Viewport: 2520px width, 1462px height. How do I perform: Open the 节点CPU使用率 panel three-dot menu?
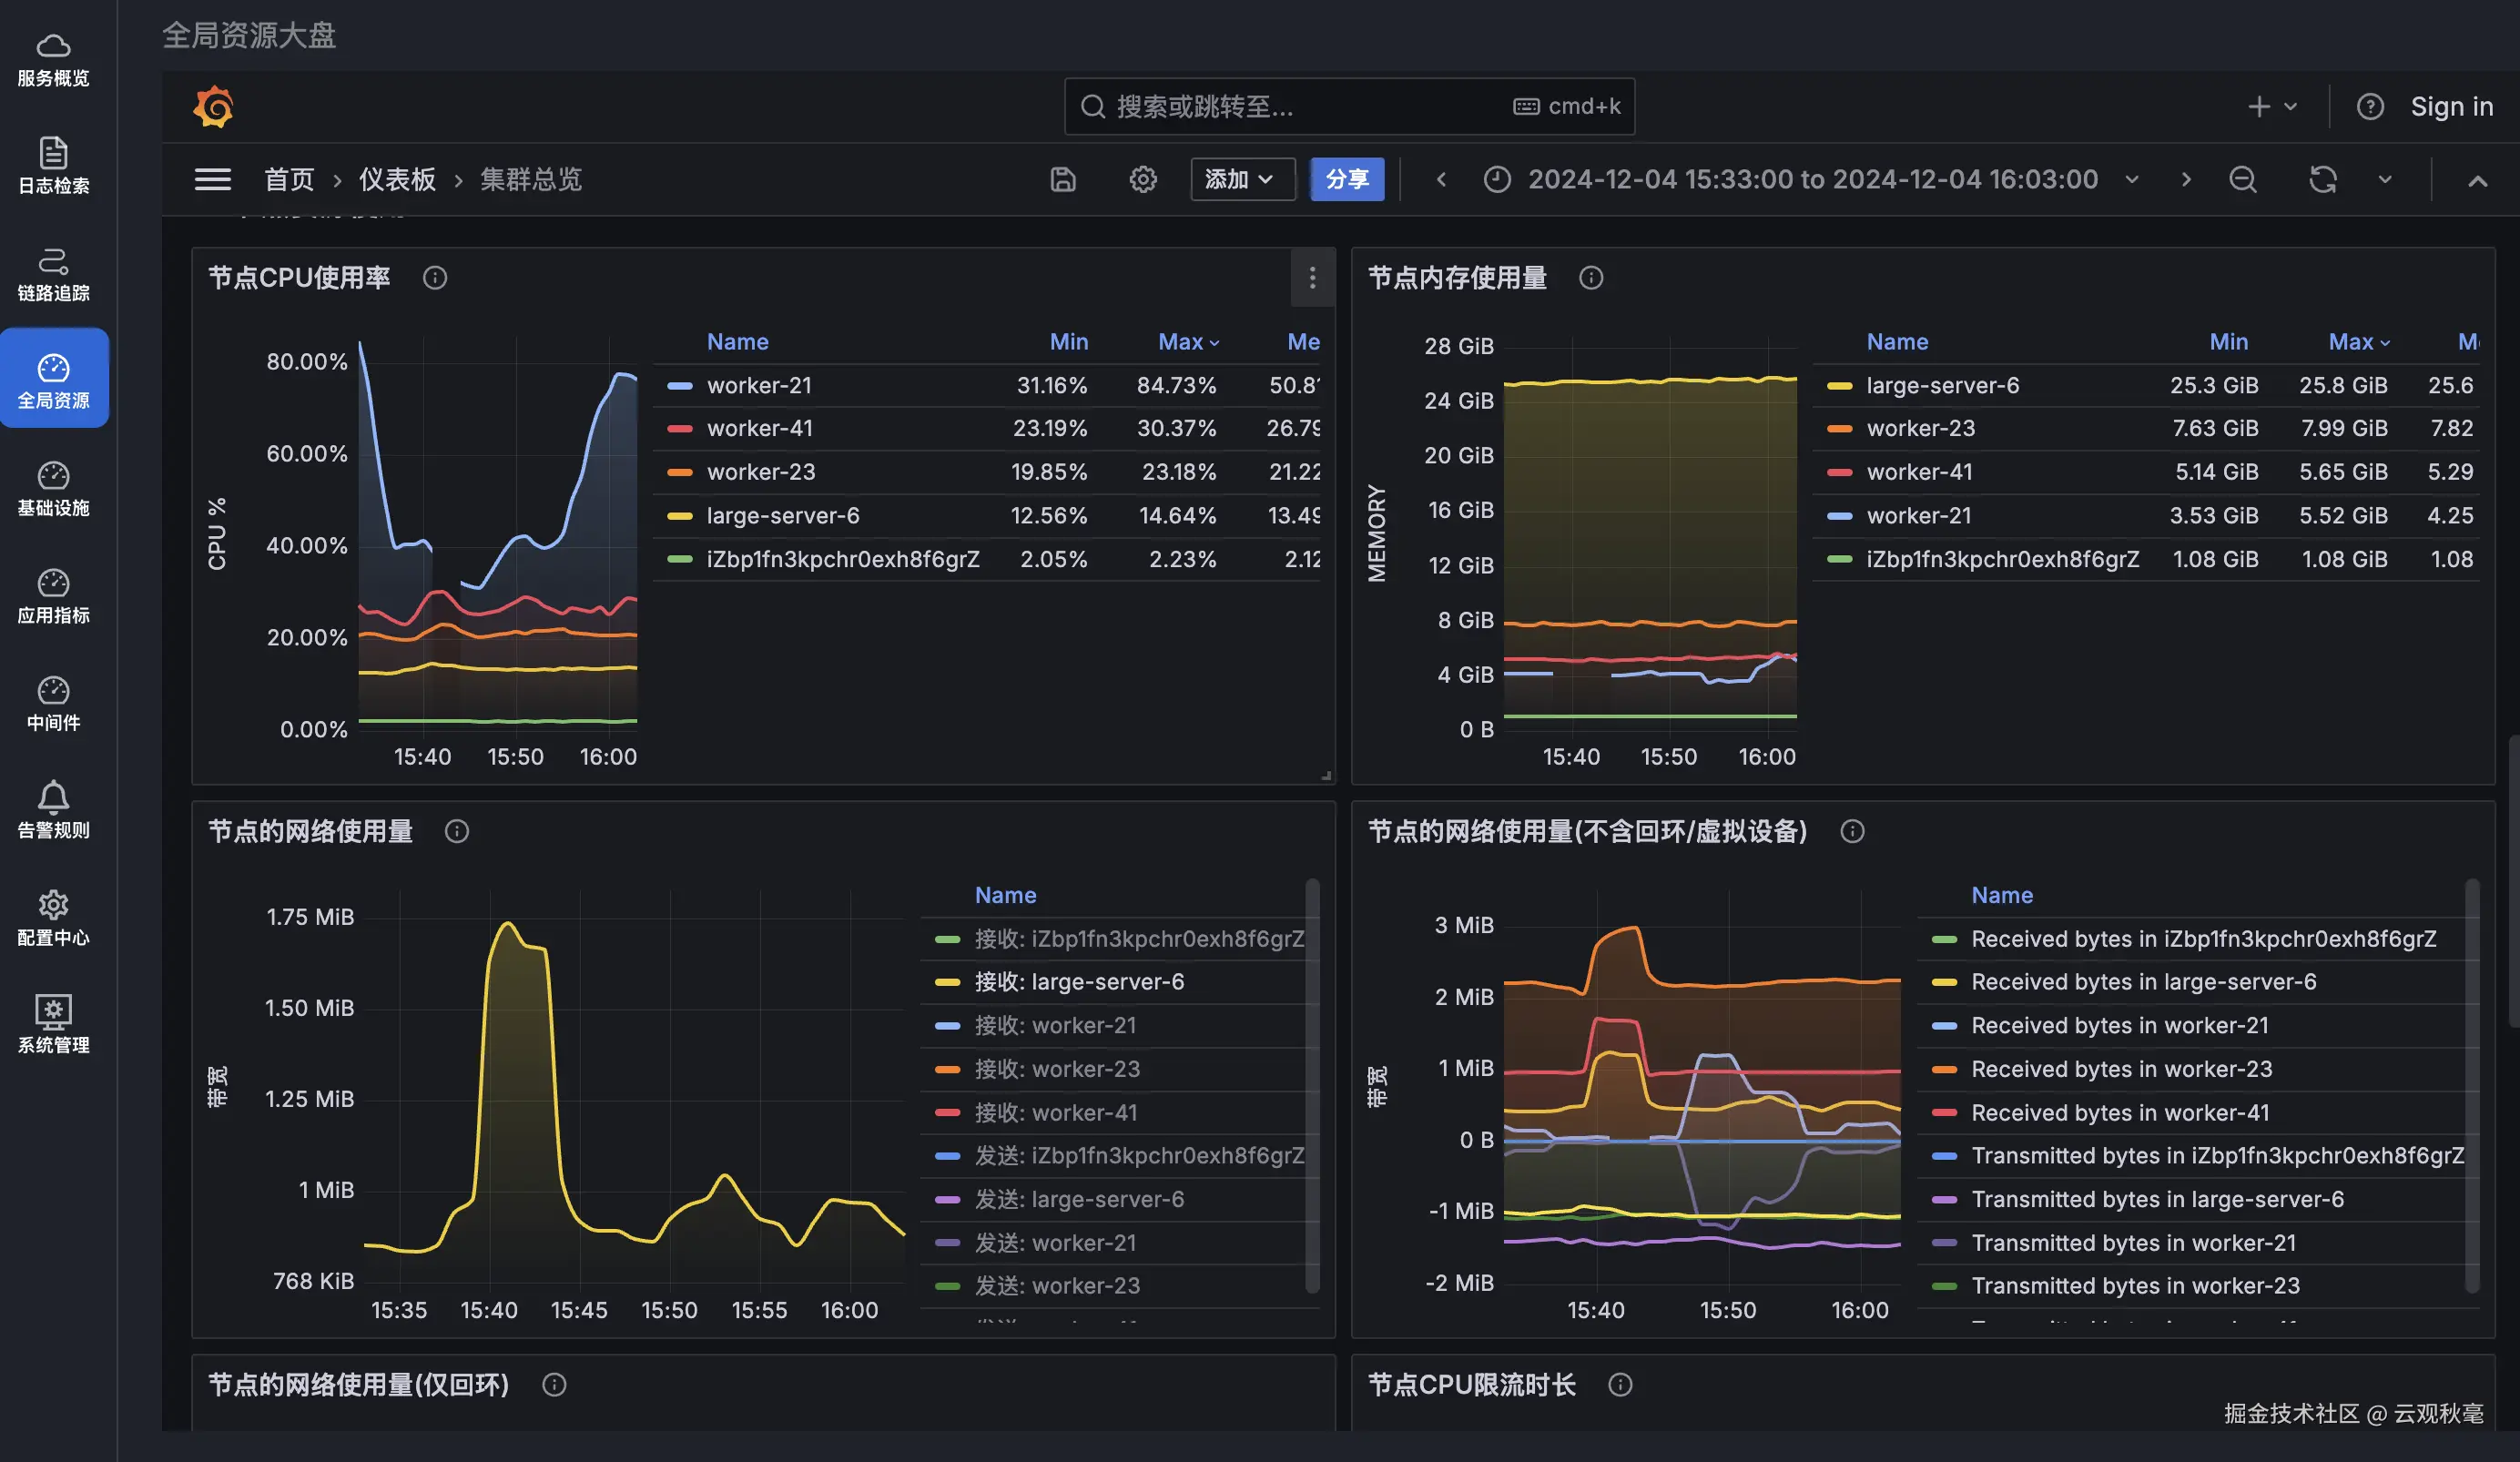(x=1312, y=278)
